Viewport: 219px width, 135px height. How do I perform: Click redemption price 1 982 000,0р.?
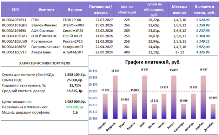75,102
